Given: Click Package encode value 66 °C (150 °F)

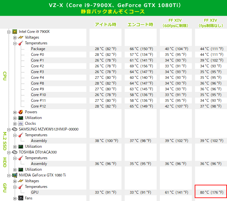Looking at the screenshot, I should (141, 49).
